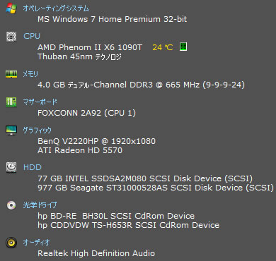Open the オペレーティングシステム section heading
The image size is (276, 261).
pos(56,8)
